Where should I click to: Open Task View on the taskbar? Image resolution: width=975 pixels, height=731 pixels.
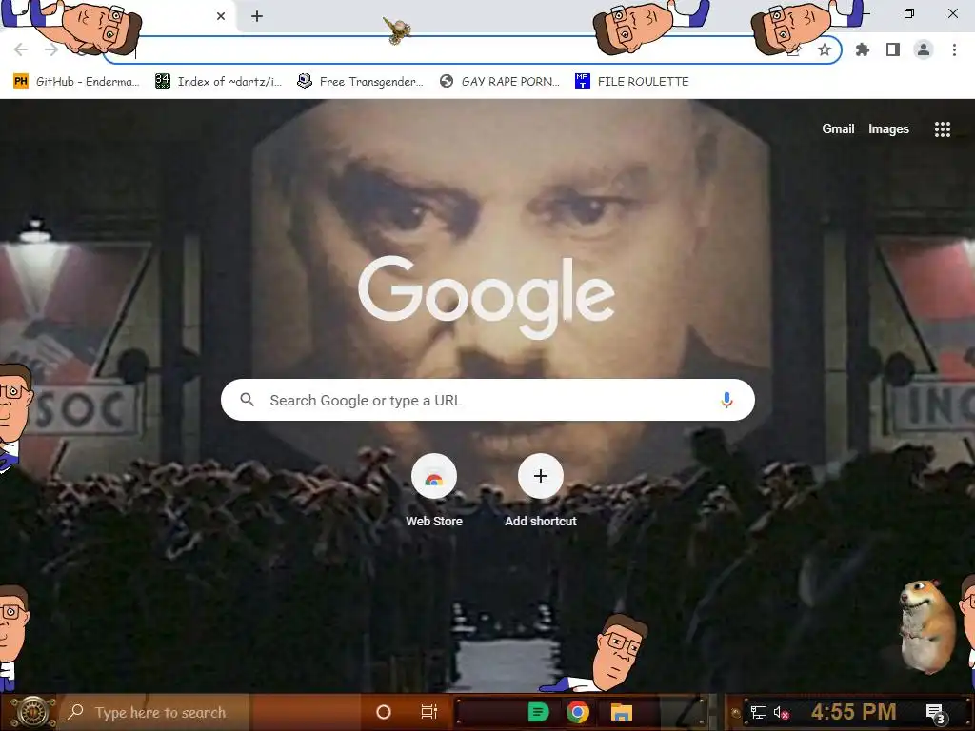429,712
